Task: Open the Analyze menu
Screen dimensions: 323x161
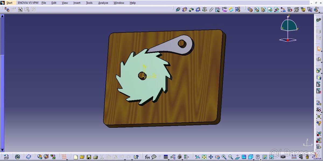Action: (x=103, y=3)
